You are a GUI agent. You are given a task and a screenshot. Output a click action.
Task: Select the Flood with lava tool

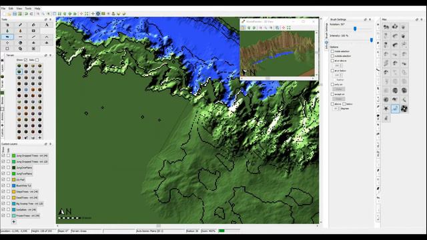click(21, 31)
